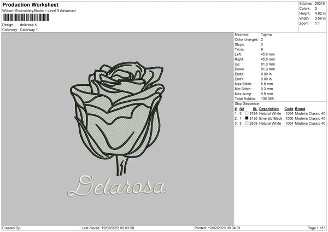This screenshot has height=232, width=328.
Task: Click the Stop Sequence label
Action: point(247,104)
